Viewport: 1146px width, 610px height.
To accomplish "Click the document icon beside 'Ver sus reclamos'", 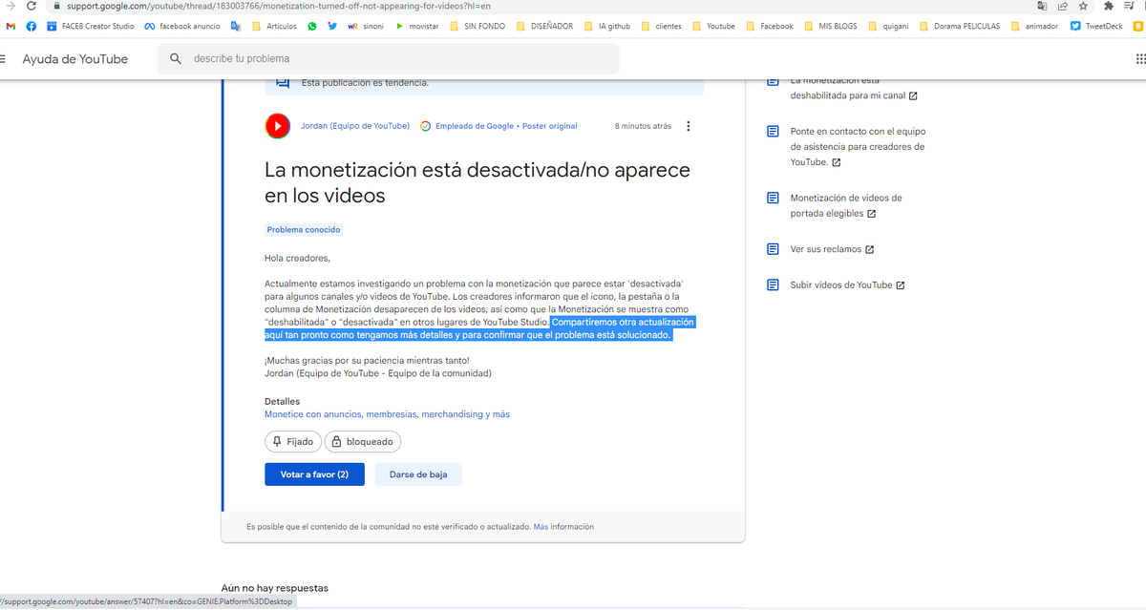I will click(x=774, y=249).
